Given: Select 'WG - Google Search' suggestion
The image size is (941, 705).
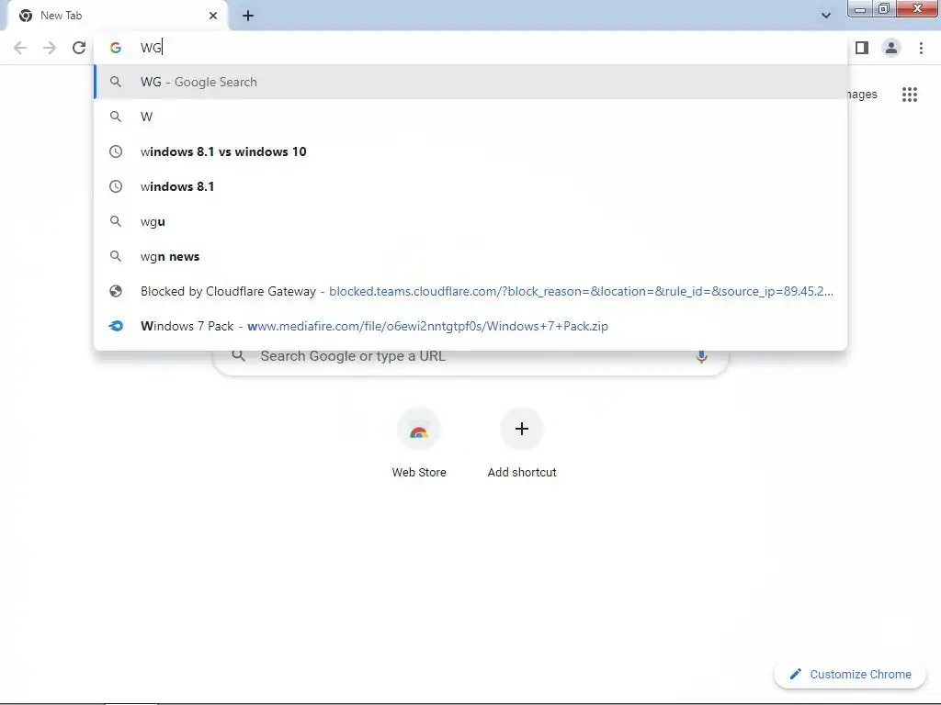Looking at the screenshot, I should tap(470, 82).
